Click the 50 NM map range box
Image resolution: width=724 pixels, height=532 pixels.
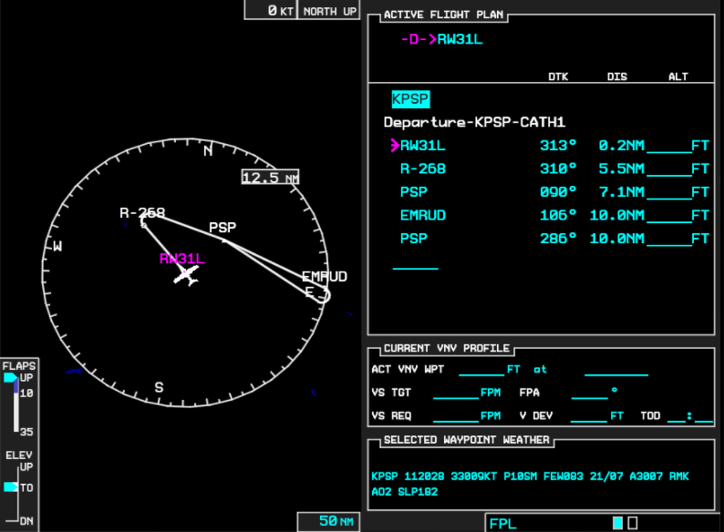coord(329,521)
